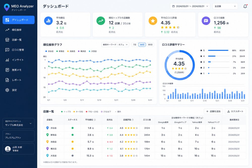Click the 2024/05/31 date in 横浜店 row
This screenshot has height=168, width=252.
(234, 149)
